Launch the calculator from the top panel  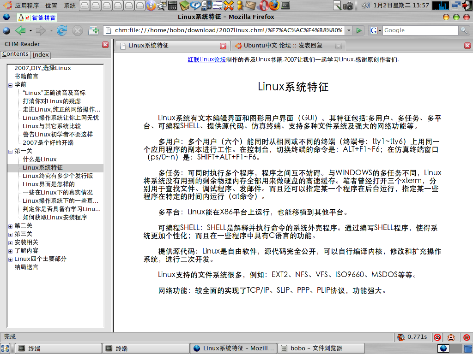tap(173, 5)
